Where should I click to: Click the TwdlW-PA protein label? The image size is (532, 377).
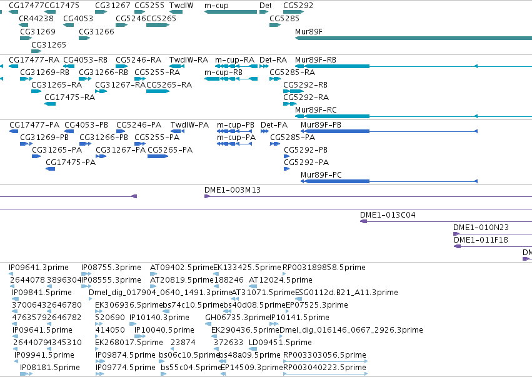(189, 125)
